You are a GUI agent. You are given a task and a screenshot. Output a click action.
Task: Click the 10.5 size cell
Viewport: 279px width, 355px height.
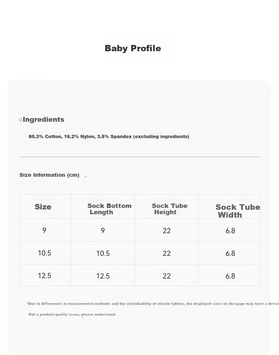pos(45,253)
